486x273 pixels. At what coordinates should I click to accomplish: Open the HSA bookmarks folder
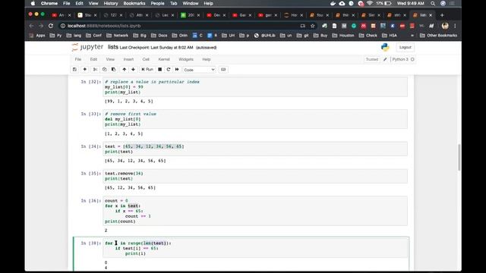390,36
